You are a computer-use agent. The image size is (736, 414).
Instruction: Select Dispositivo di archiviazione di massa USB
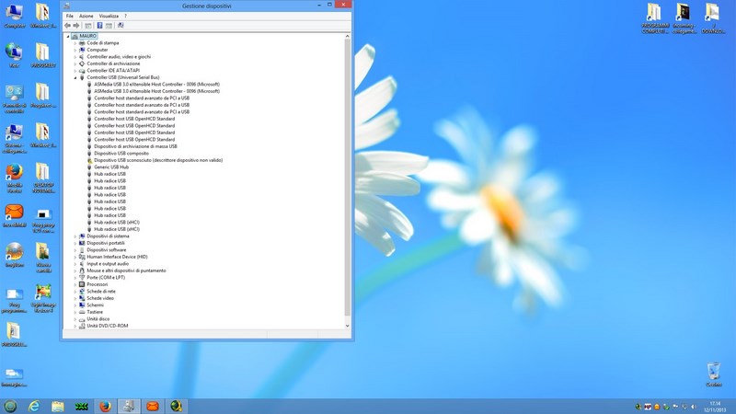pos(135,146)
